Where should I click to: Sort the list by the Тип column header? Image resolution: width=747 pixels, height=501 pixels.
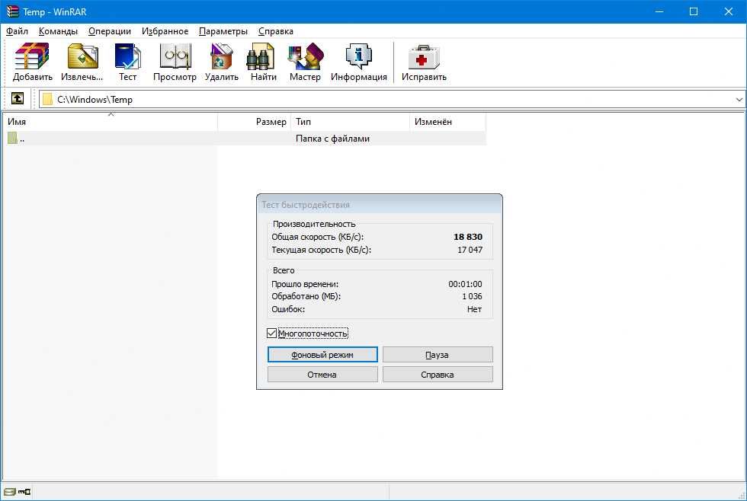pos(350,122)
